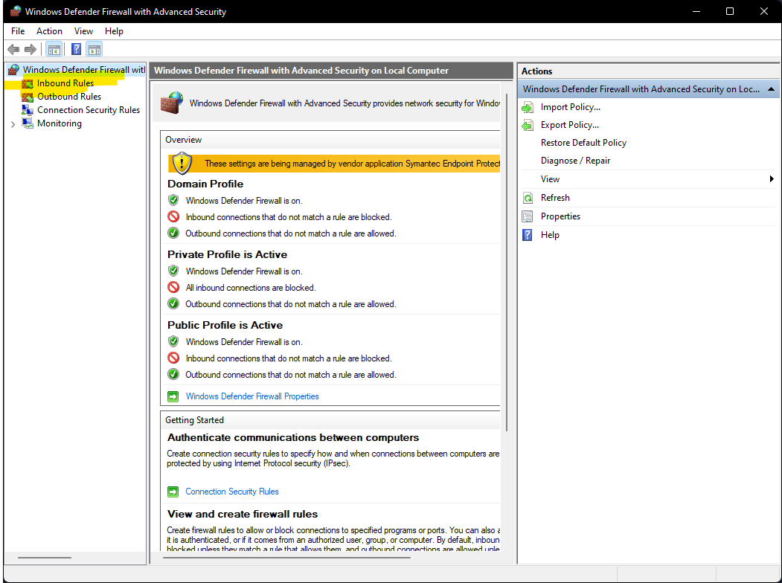Click the Private Profile is Active heading

(x=228, y=254)
